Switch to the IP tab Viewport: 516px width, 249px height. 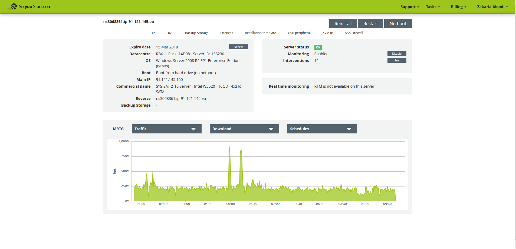(x=153, y=33)
